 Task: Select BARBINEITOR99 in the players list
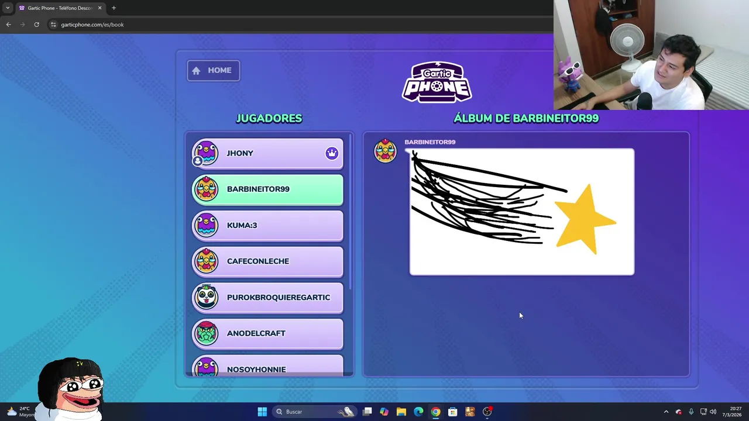267,189
